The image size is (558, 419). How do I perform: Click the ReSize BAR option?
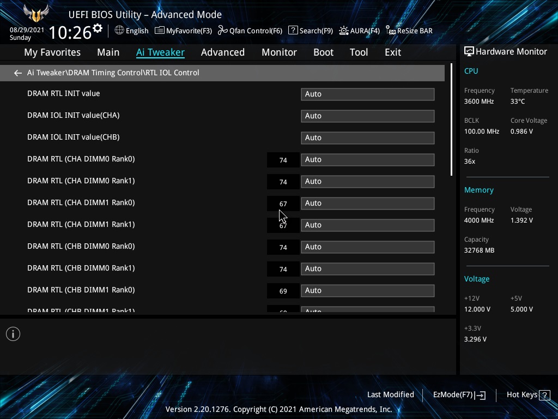(409, 31)
